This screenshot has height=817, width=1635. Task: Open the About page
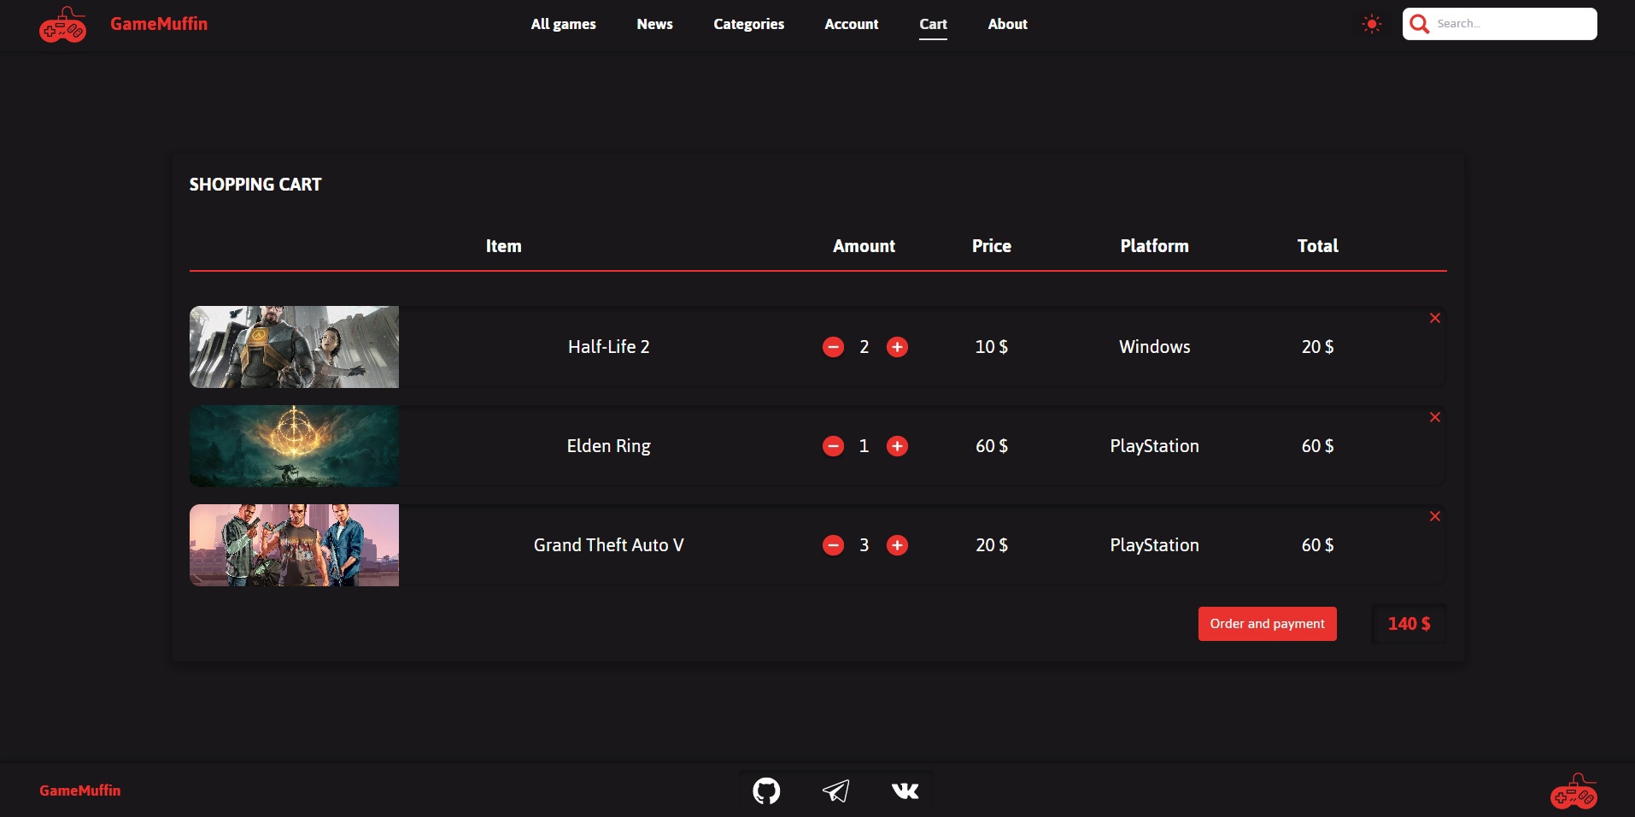coord(1008,24)
